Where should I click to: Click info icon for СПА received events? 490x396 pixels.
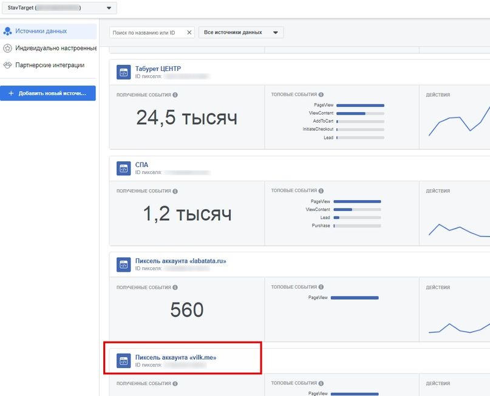click(175, 191)
